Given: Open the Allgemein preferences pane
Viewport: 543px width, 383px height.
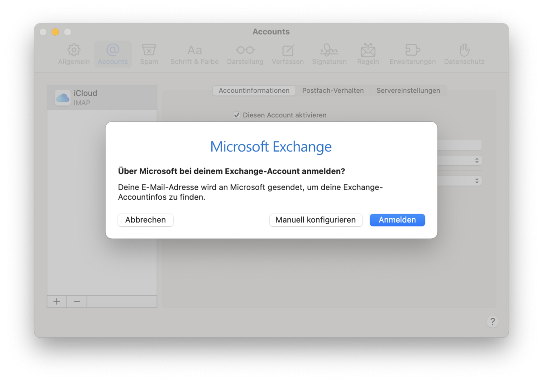Looking at the screenshot, I should (x=74, y=54).
